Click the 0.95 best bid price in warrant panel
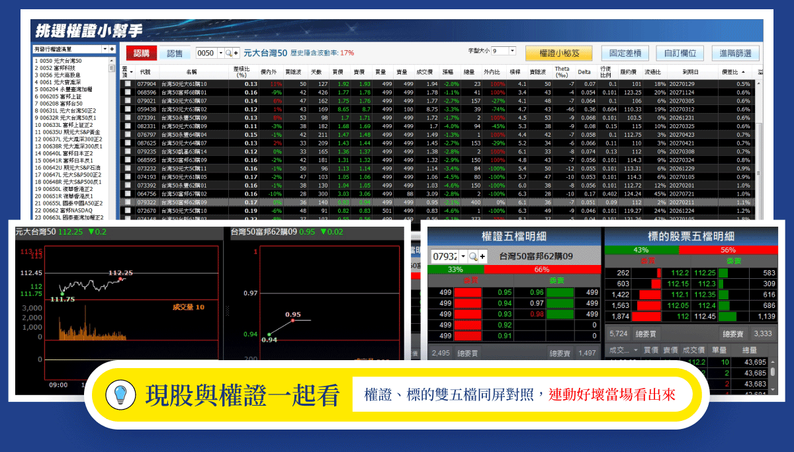 505,292
